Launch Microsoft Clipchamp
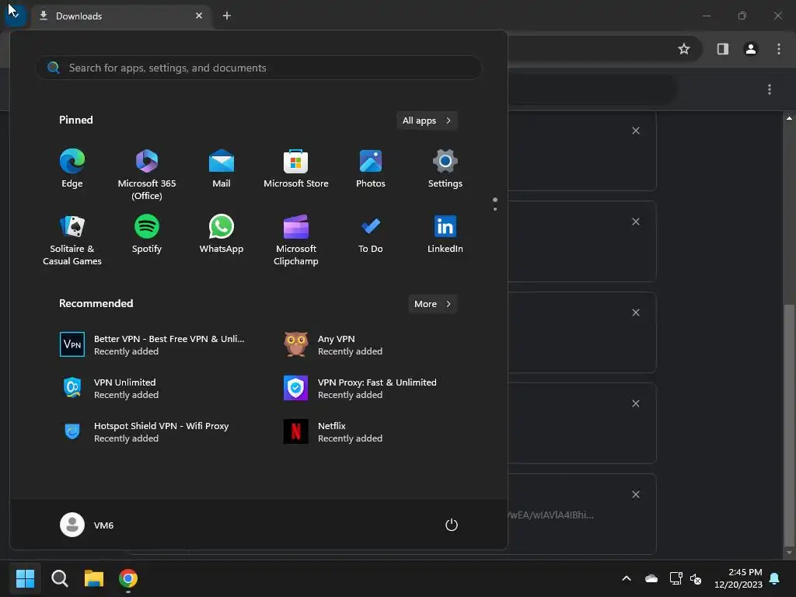Image resolution: width=796 pixels, height=597 pixels. pos(296,240)
